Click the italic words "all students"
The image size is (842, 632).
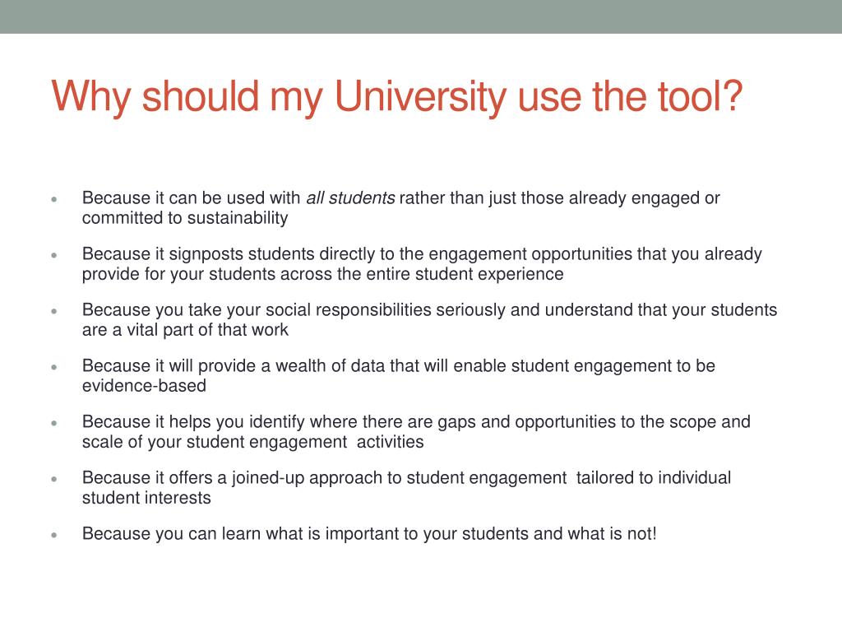coord(350,197)
